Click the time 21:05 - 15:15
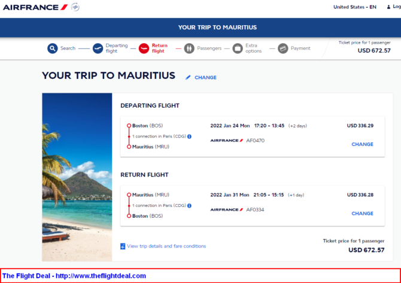401x283 pixels. (x=269, y=195)
